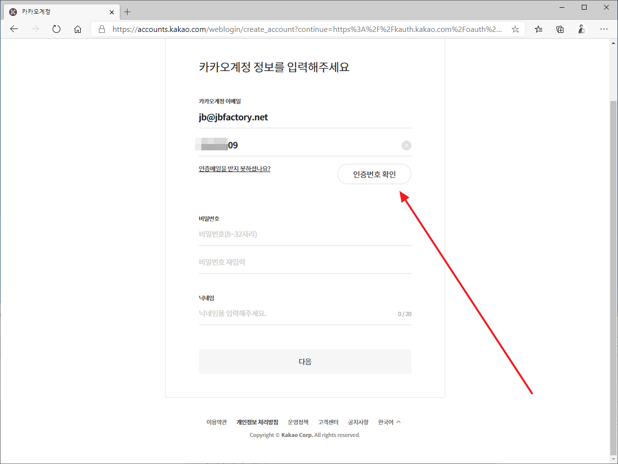The image size is (618, 464).
Task: Focus the 비밀번호(8~32자리) password field
Action: (x=305, y=234)
